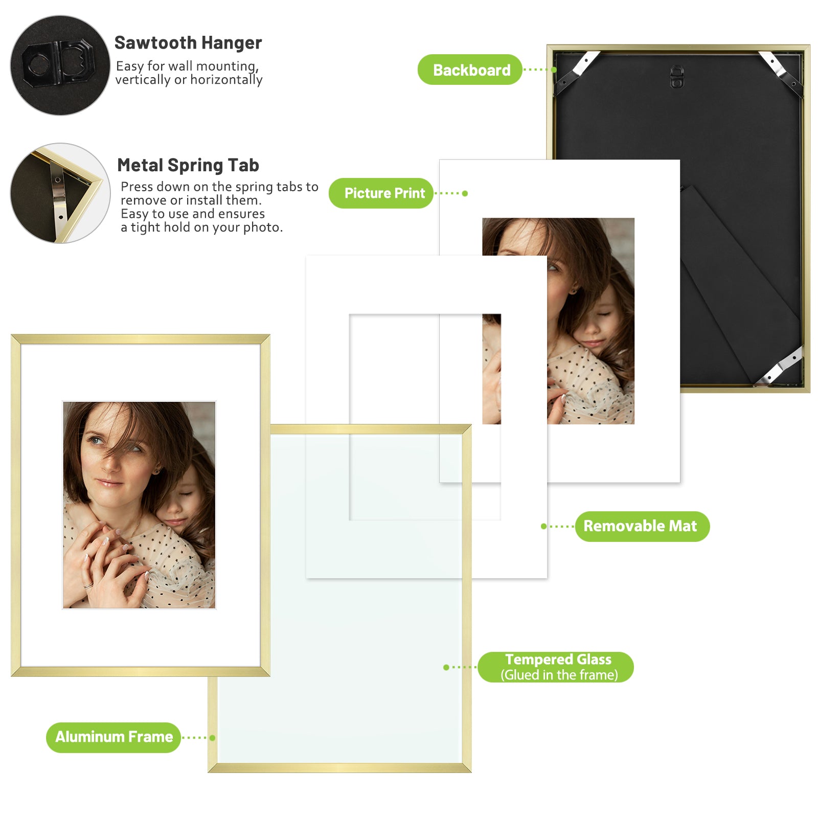Click the green dot beside Picture Print
Viewport: 818px width, 818px height.
[x=465, y=193]
